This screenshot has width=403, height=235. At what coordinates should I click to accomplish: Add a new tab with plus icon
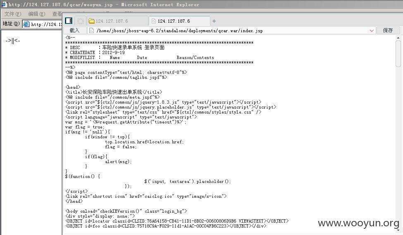point(214,21)
